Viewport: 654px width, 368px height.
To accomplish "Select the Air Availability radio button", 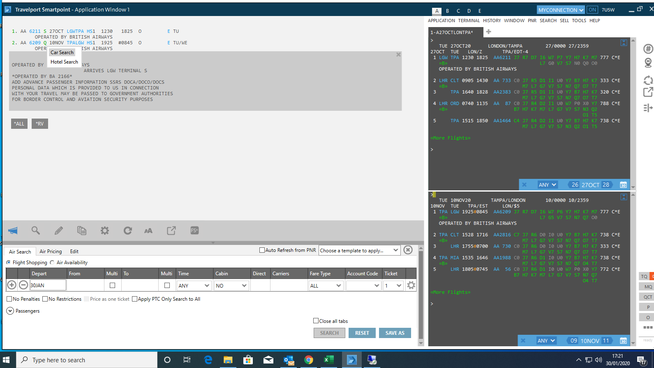I will point(52,263).
